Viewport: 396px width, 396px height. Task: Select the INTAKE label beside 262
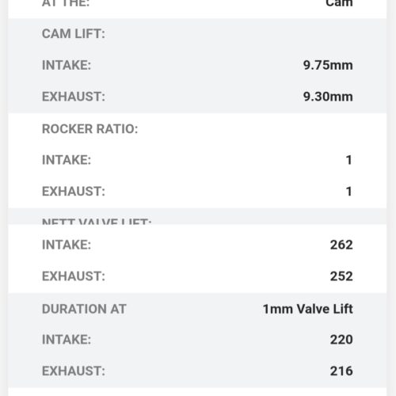point(67,245)
